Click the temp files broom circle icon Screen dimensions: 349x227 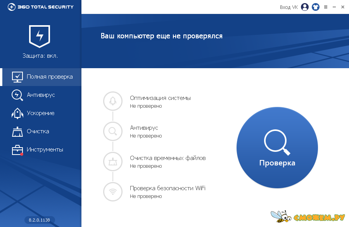113,162
